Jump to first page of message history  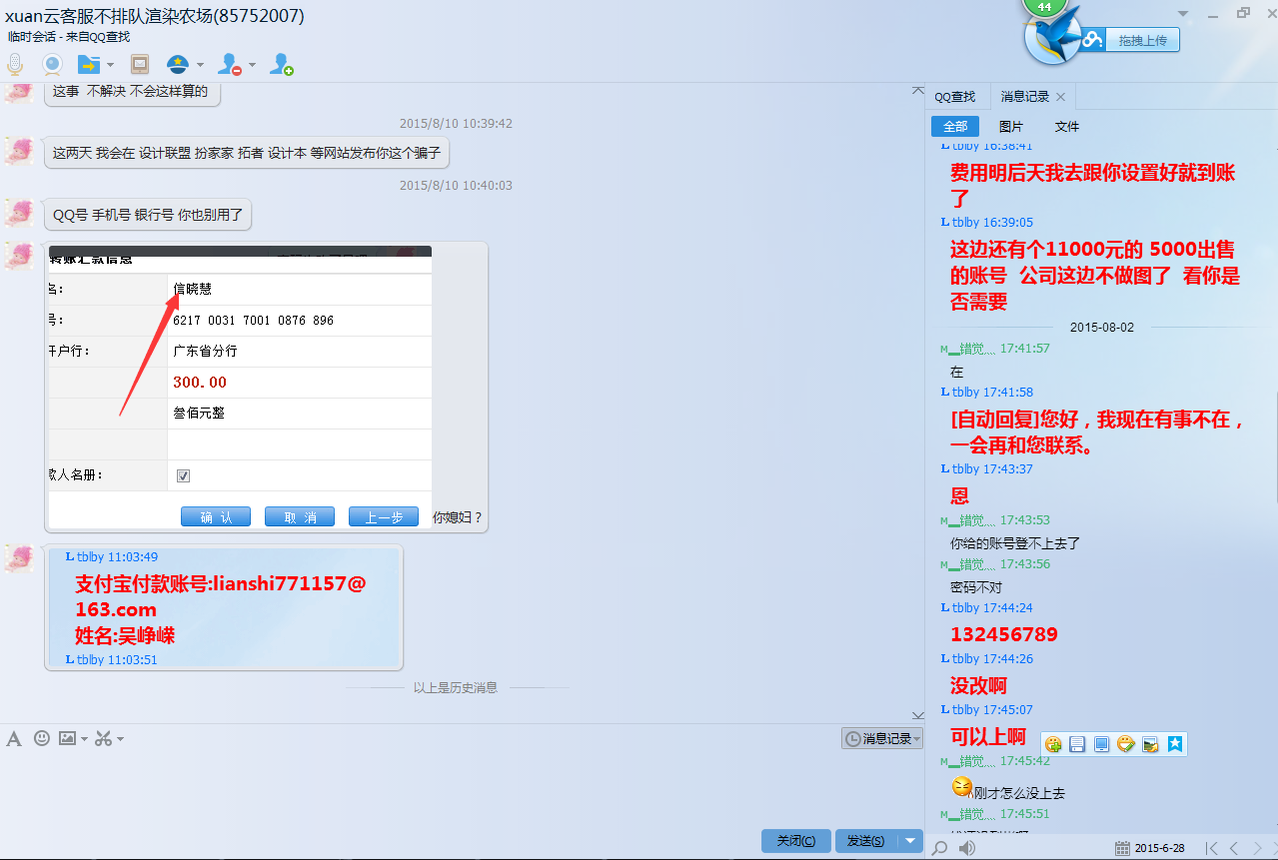(x=1211, y=848)
